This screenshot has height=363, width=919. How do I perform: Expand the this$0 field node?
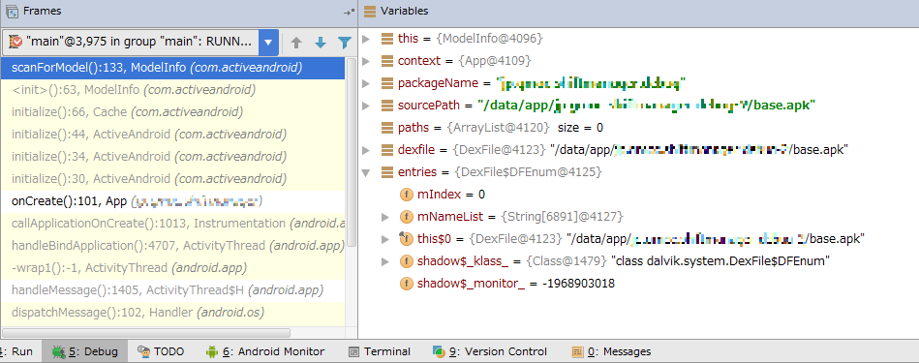(385, 239)
